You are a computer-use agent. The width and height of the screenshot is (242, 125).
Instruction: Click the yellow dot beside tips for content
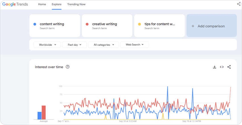(139, 24)
